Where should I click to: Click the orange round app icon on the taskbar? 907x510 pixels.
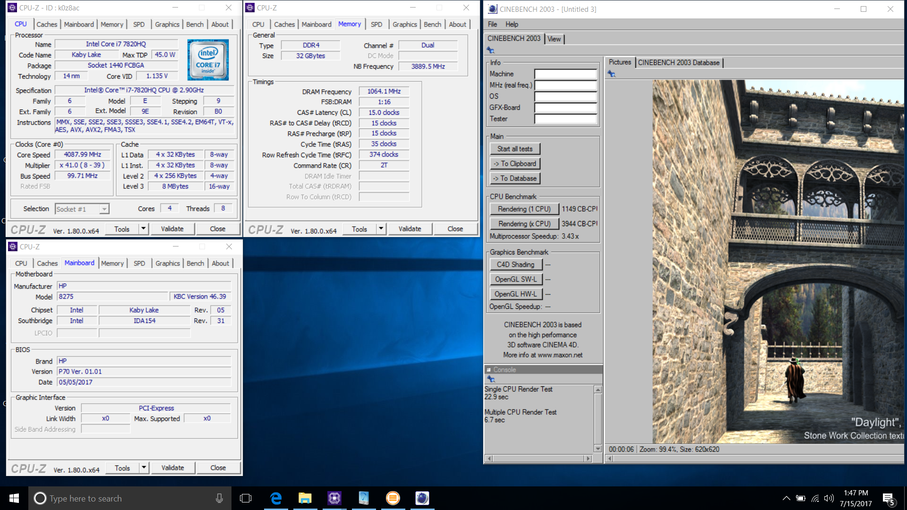393,498
